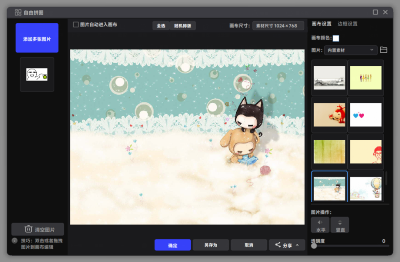Choose the selected cat girl snow background

coord(329,187)
